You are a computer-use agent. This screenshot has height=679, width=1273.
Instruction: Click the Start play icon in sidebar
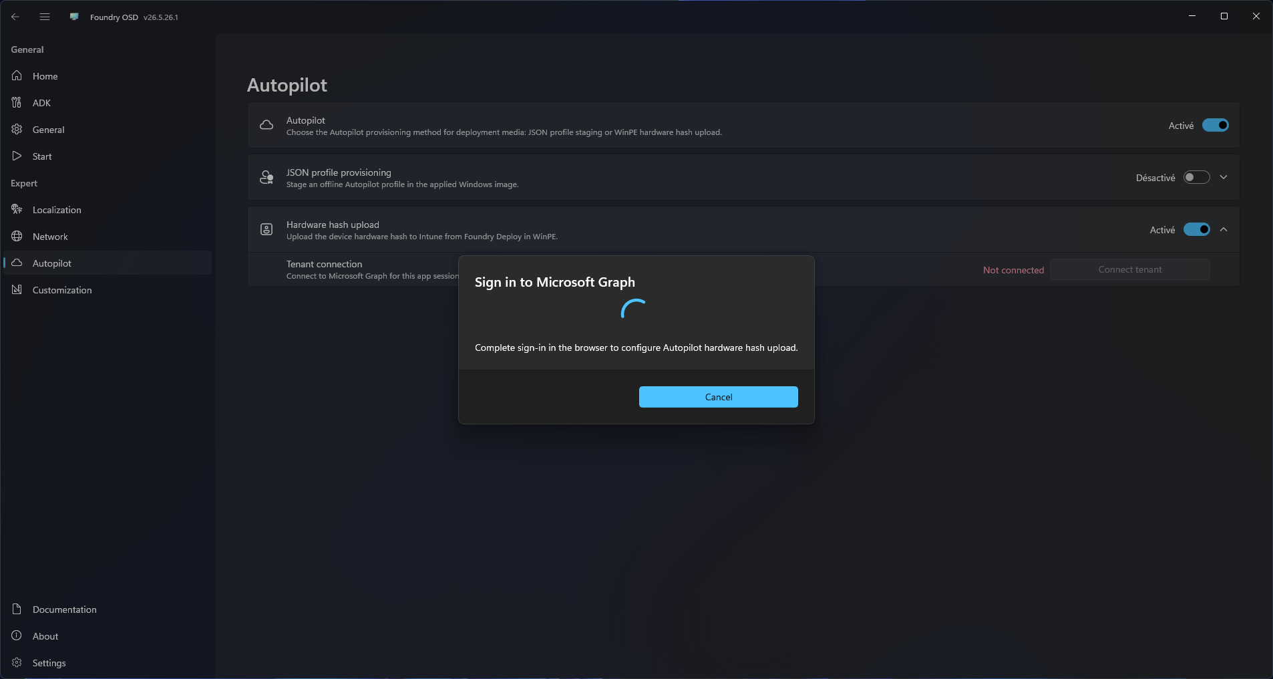[x=17, y=156]
